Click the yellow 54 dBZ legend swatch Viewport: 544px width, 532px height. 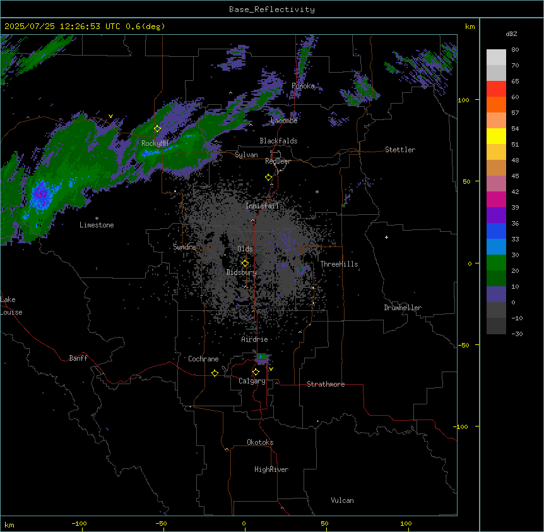pyautogui.click(x=496, y=136)
